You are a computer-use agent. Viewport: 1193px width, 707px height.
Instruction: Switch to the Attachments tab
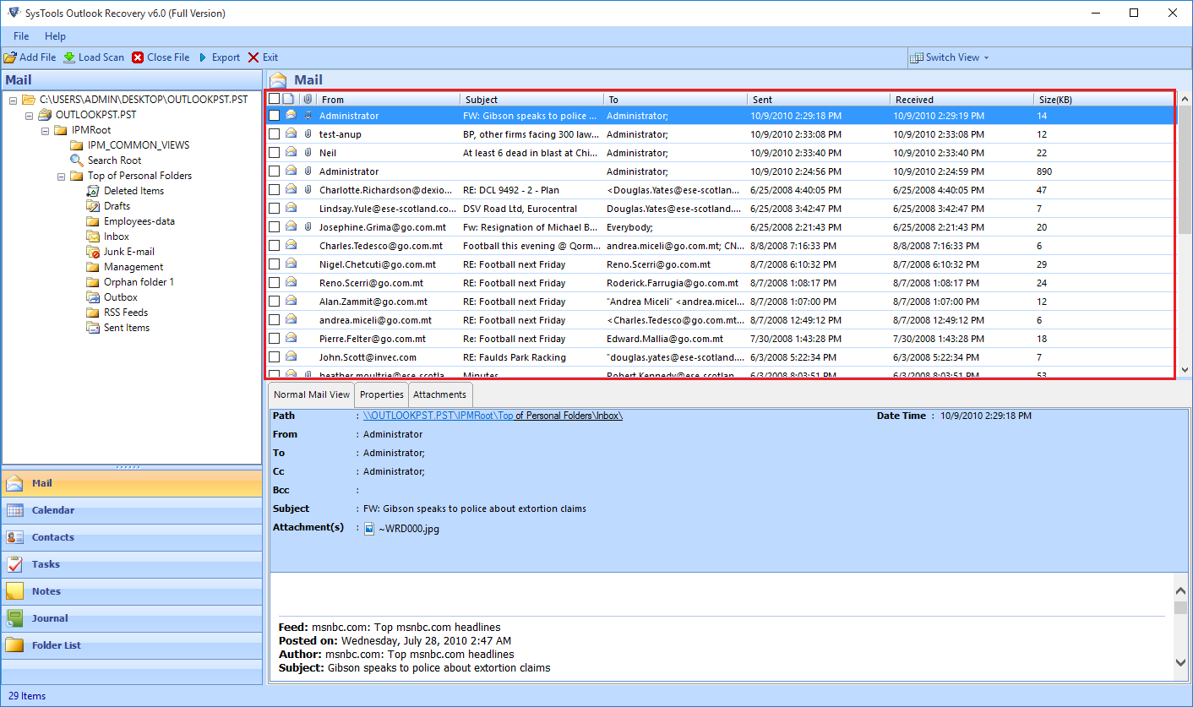tap(440, 394)
